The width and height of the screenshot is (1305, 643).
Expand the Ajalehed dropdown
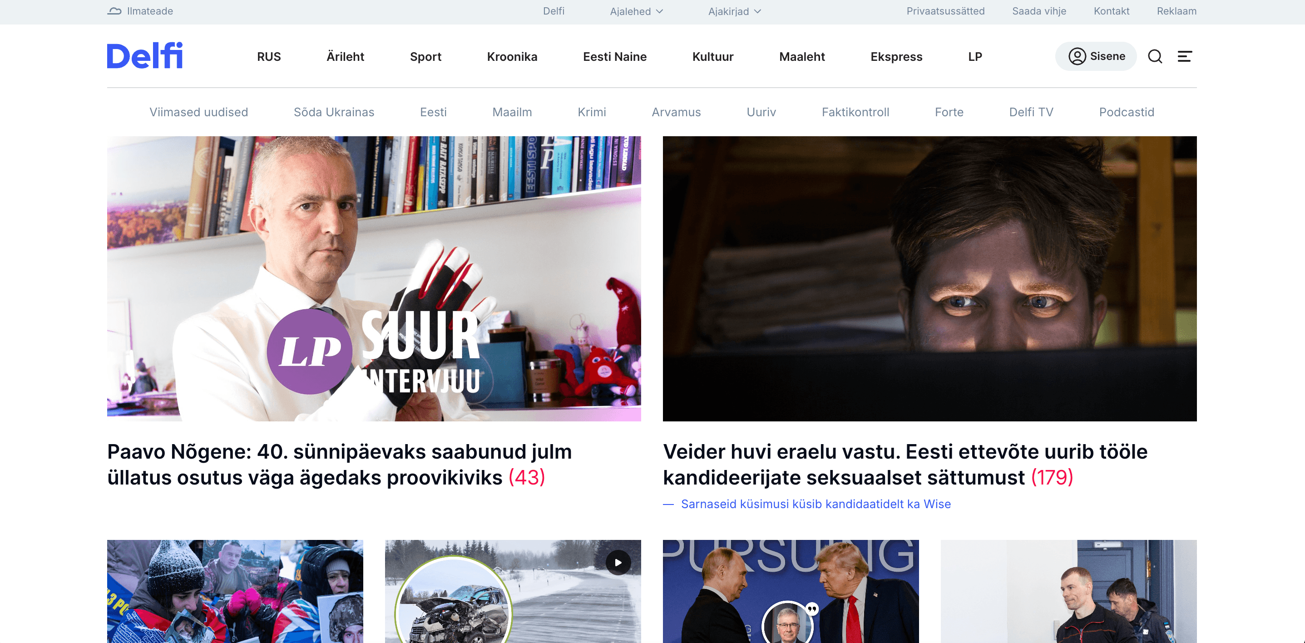pyautogui.click(x=636, y=11)
